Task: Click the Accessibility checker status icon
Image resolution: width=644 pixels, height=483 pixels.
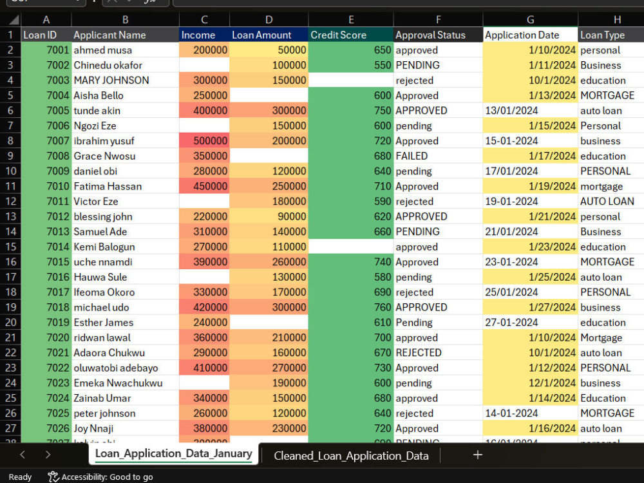Action: [x=53, y=477]
